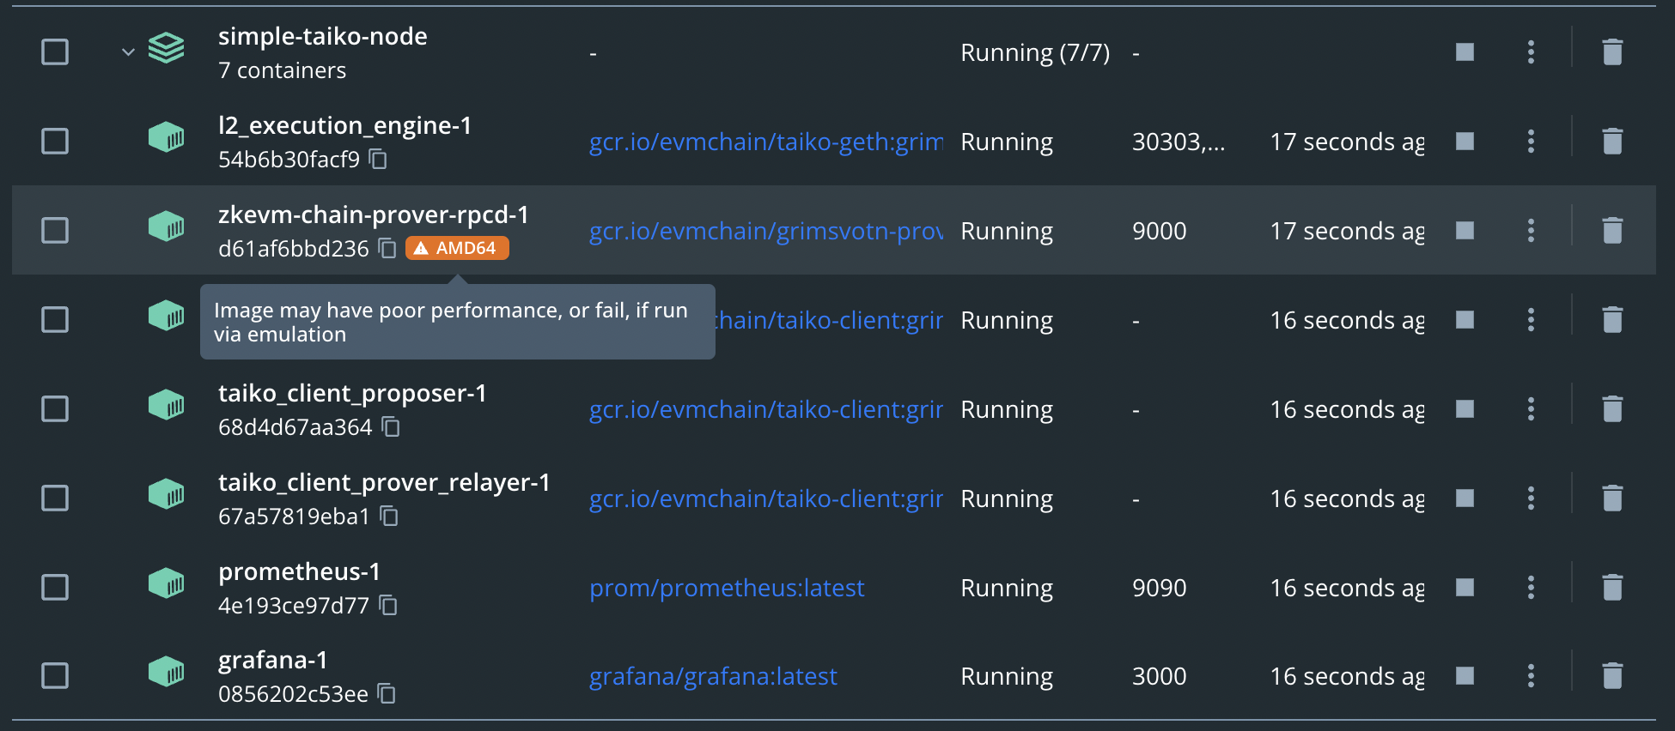Stop the prometheus-1 container

coord(1464,588)
